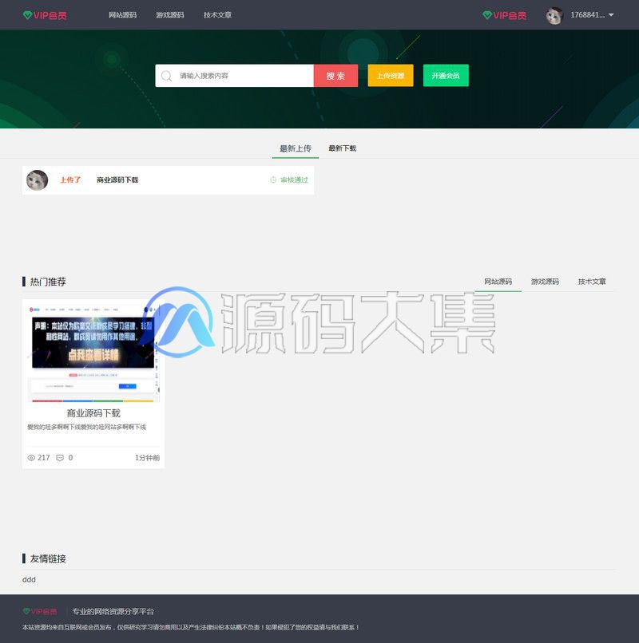Switch to the 最新上传 tab
The image size is (639, 643).
pyautogui.click(x=296, y=148)
